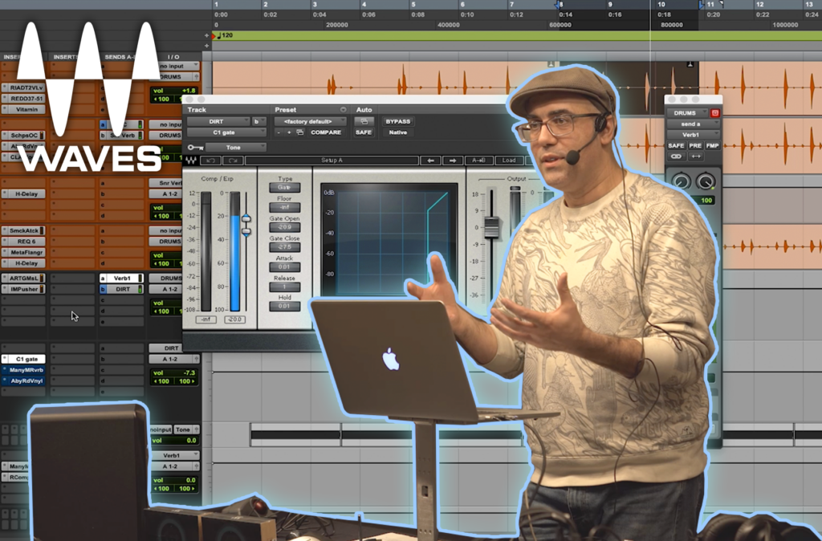Viewport: 822px width, 541px height.
Task: Click the DIRT send b slot
Action: 122,290
